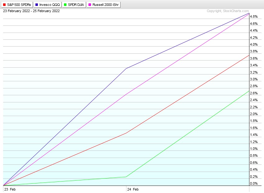Click the 1.8% axis value

[254, 121]
